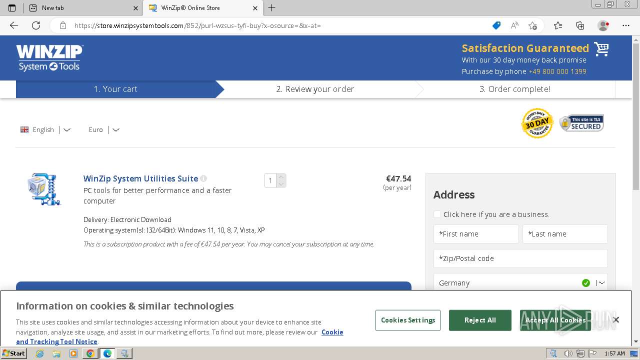Open the browser Favorites star icon
The height and width of the screenshot is (360, 640).
(x=558, y=25)
